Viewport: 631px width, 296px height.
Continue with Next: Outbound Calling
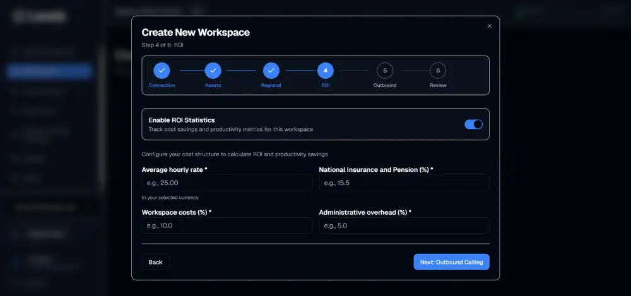click(452, 262)
